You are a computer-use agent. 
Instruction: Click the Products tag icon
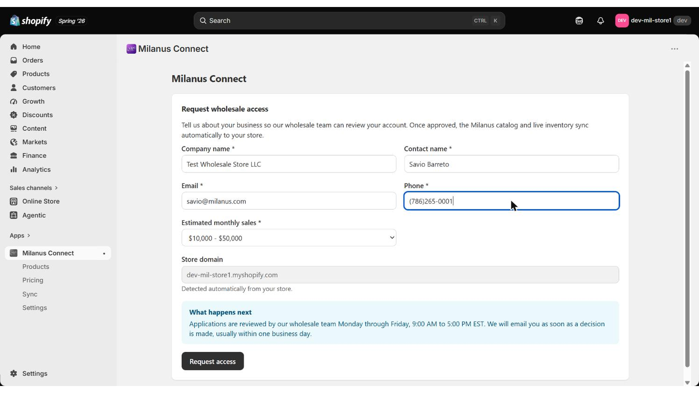pos(14,74)
